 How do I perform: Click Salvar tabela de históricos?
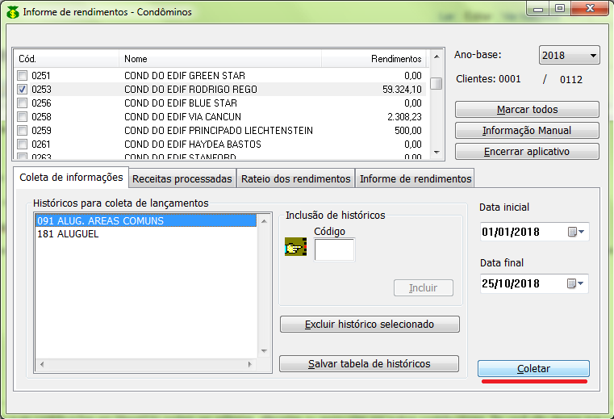coord(369,364)
